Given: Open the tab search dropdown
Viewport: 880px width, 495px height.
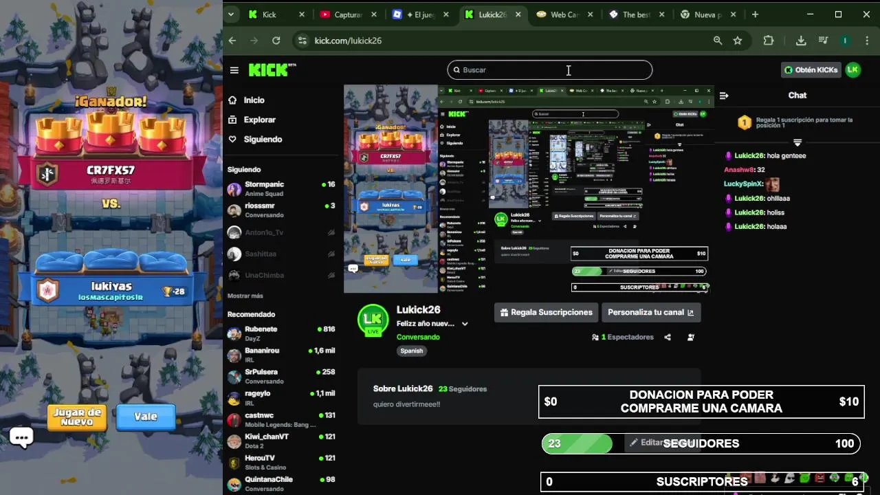Looking at the screenshot, I should coord(231,14).
